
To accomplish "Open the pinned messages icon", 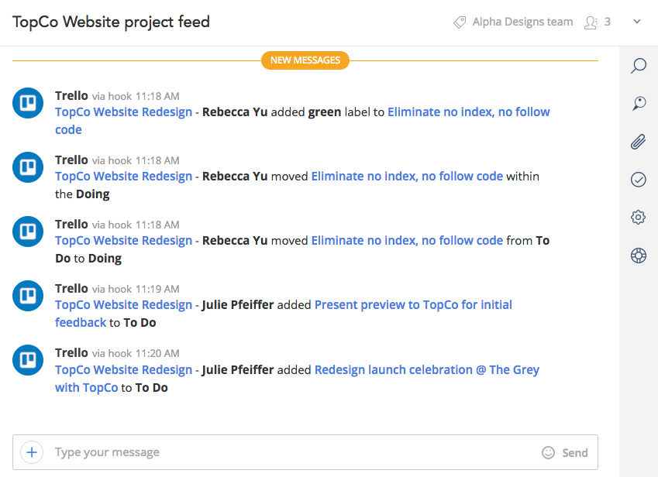I will pyautogui.click(x=639, y=103).
